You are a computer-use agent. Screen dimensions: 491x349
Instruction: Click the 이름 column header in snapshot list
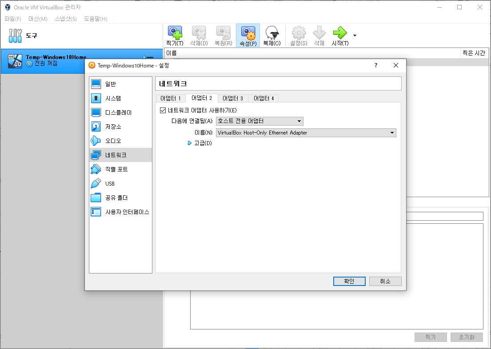point(312,53)
